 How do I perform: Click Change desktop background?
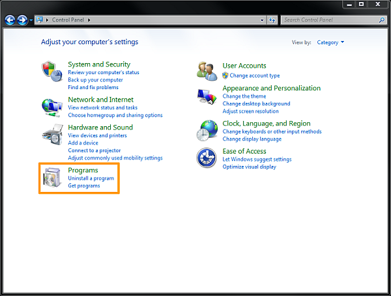click(x=256, y=103)
